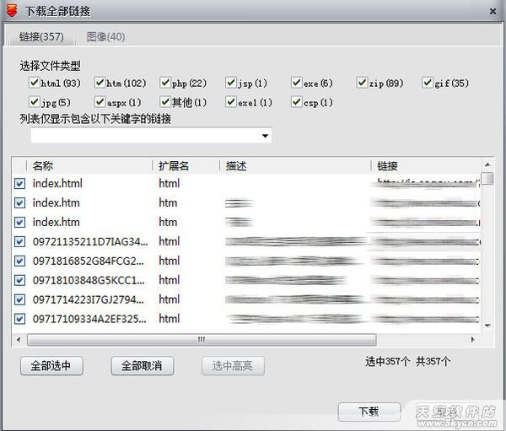Click inside the keyword filter input field
This screenshot has height=431, width=506.
click(143, 136)
